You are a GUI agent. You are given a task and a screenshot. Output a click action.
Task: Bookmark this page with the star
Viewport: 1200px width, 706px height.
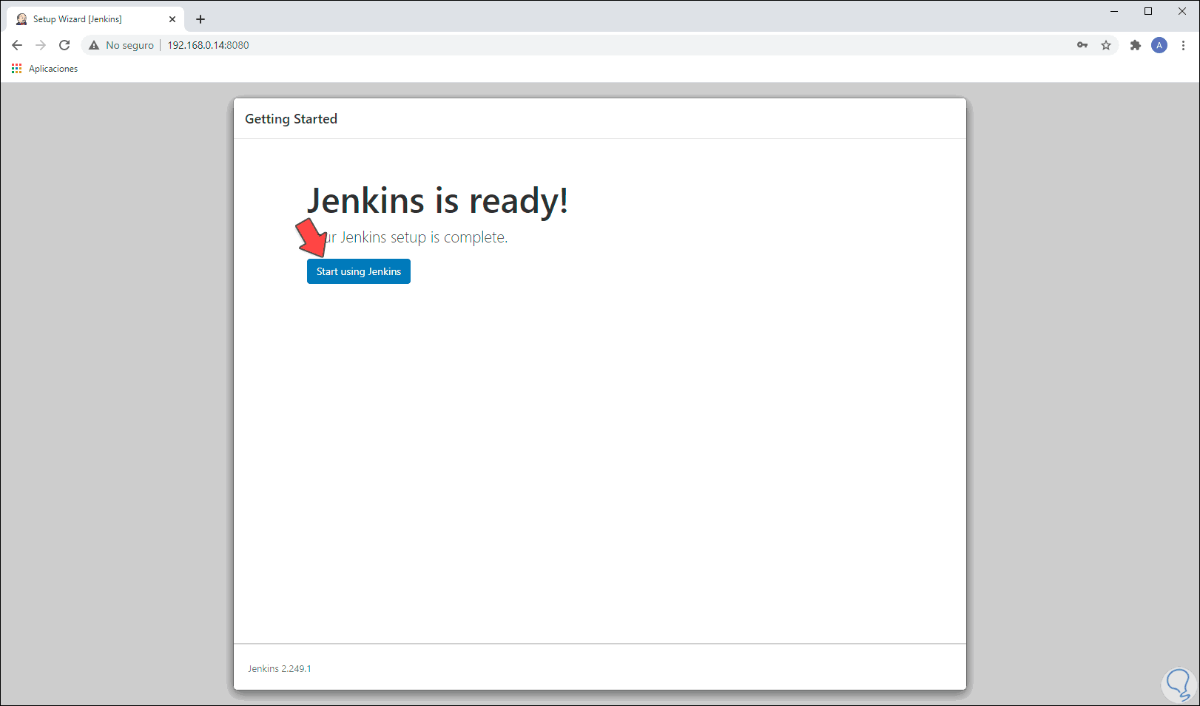pos(1106,45)
